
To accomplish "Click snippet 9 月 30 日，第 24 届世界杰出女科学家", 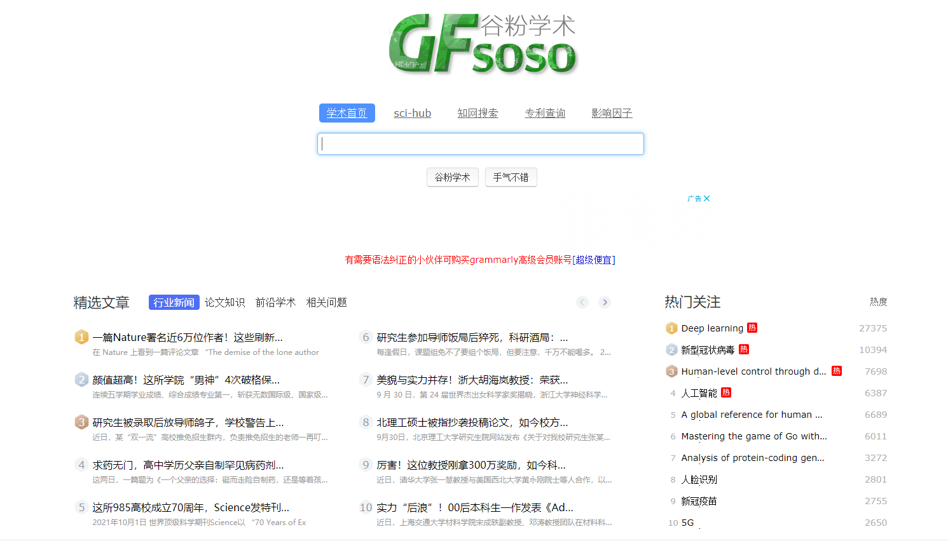I will click(x=492, y=395).
